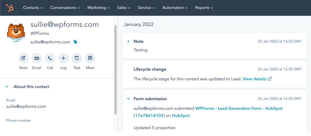Expand the Note activity chevron

tap(128, 42)
